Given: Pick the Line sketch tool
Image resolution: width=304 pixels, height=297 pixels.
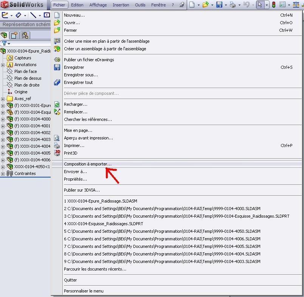Looking at the screenshot, I should (33, 15).
